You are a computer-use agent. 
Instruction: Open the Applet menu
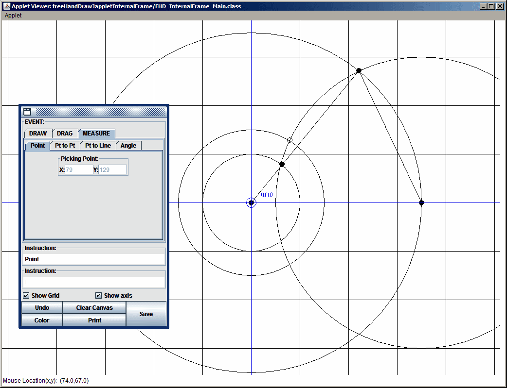pyautogui.click(x=13, y=15)
